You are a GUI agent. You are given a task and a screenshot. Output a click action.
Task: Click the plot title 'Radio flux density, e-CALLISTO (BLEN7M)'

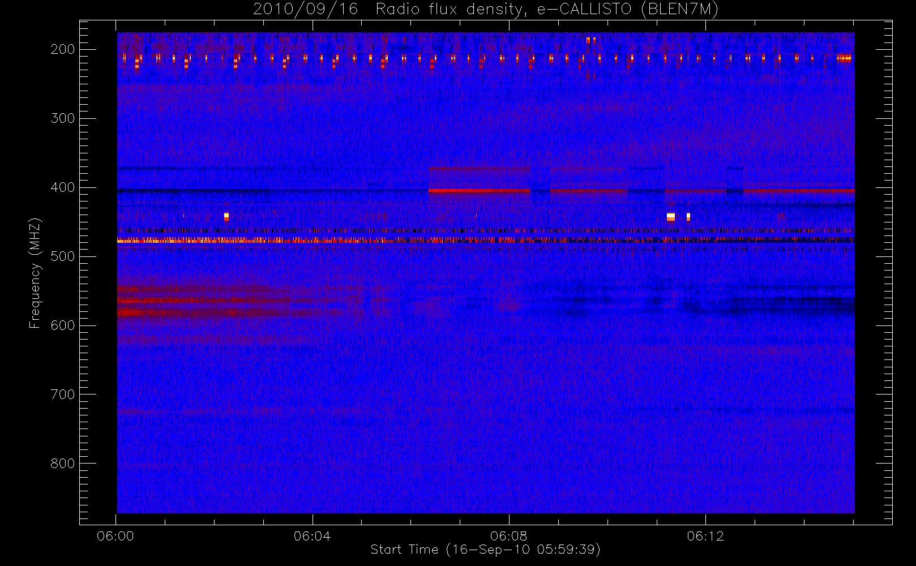[x=547, y=10]
